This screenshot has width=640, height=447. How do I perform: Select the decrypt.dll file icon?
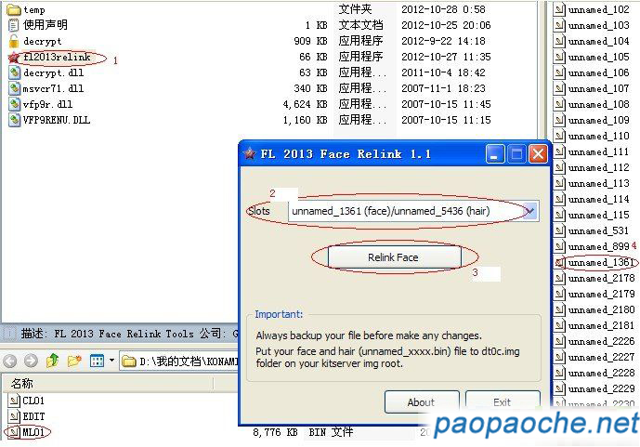[x=14, y=73]
